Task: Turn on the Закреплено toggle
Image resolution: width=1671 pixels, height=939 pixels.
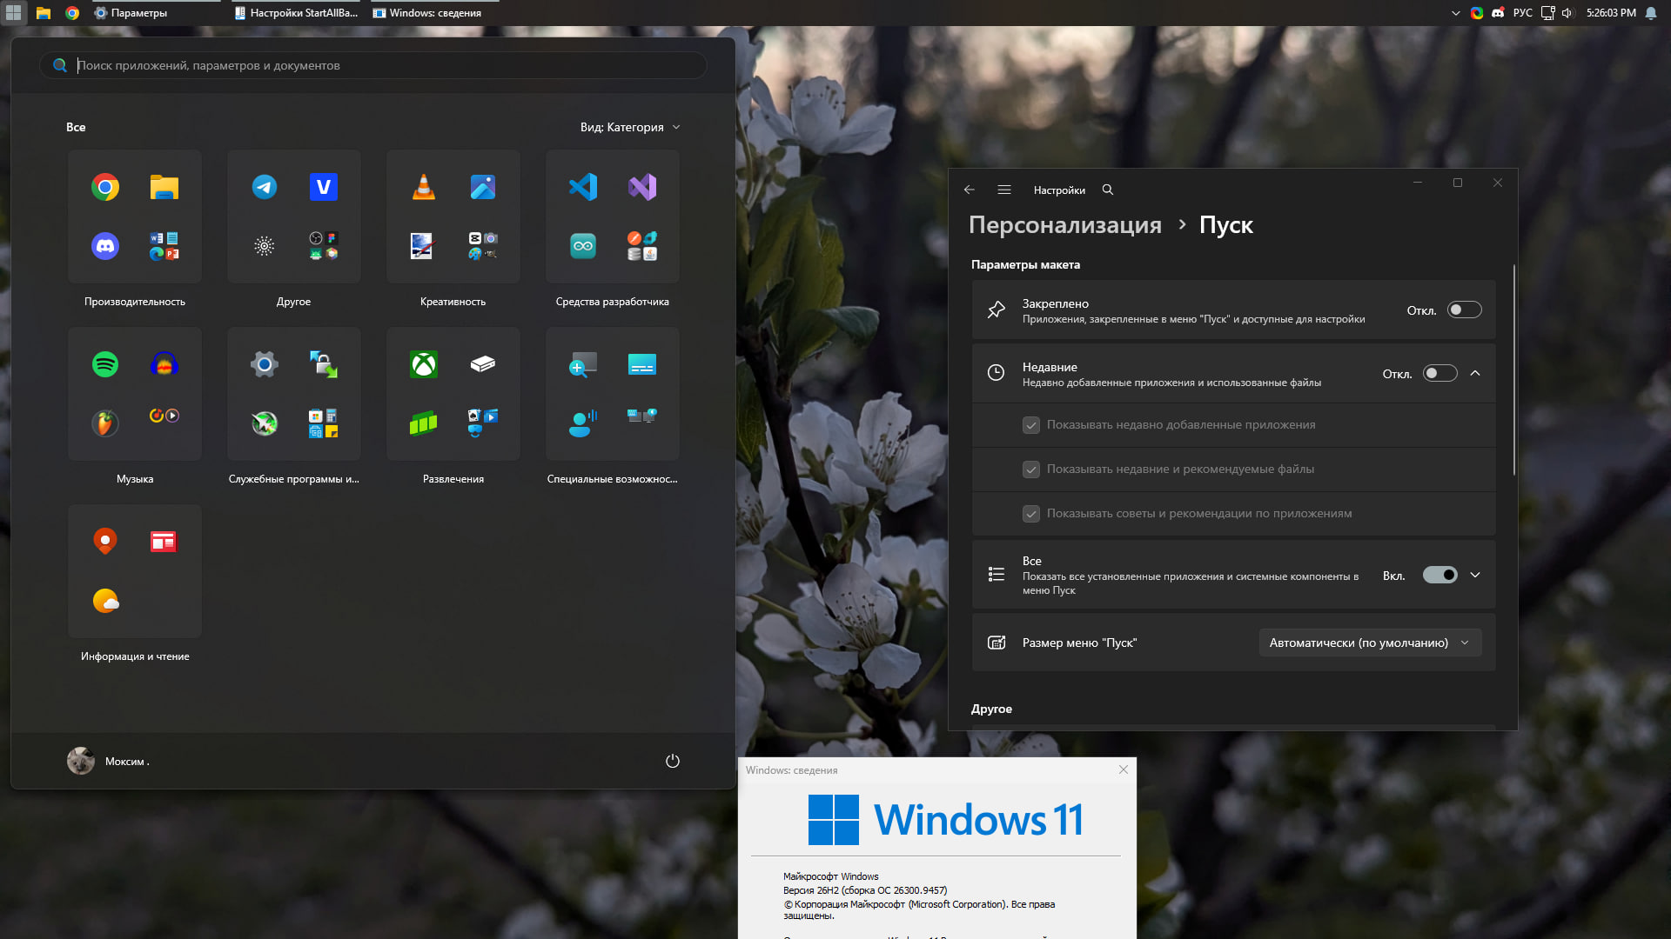Action: (1465, 310)
